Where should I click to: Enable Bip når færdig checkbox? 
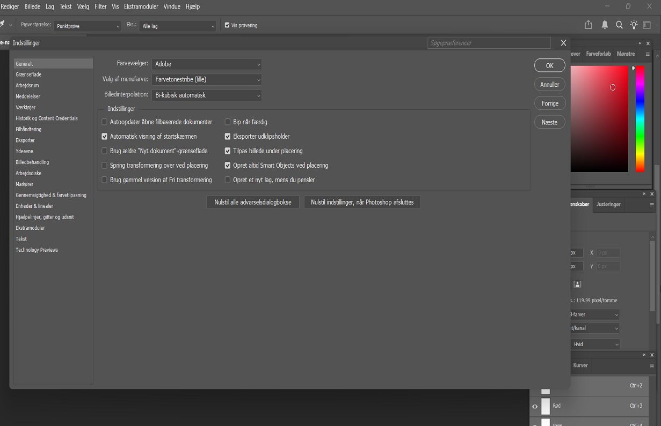click(x=228, y=122)
